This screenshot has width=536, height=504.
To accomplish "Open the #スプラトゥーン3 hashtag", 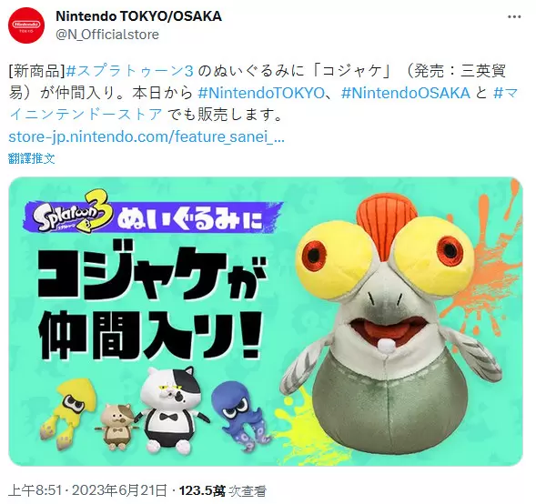I will tap(129, 71).
